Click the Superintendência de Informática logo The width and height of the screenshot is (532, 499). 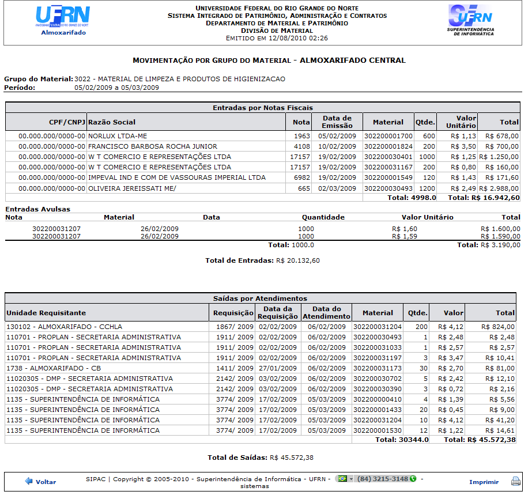470,20
